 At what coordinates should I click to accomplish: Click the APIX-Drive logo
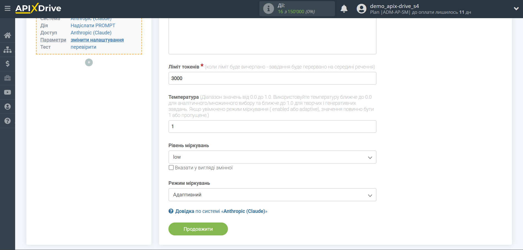click(38, 9)
